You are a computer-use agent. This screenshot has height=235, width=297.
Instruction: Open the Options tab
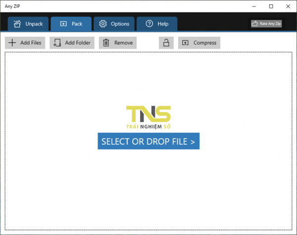[114, 24]
